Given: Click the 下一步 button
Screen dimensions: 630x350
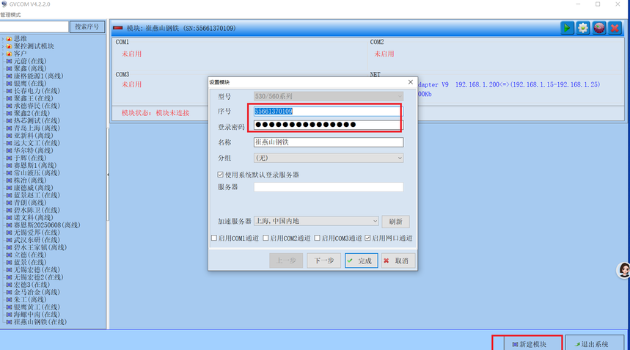Looking at the screenshot, I should point(324,260).
